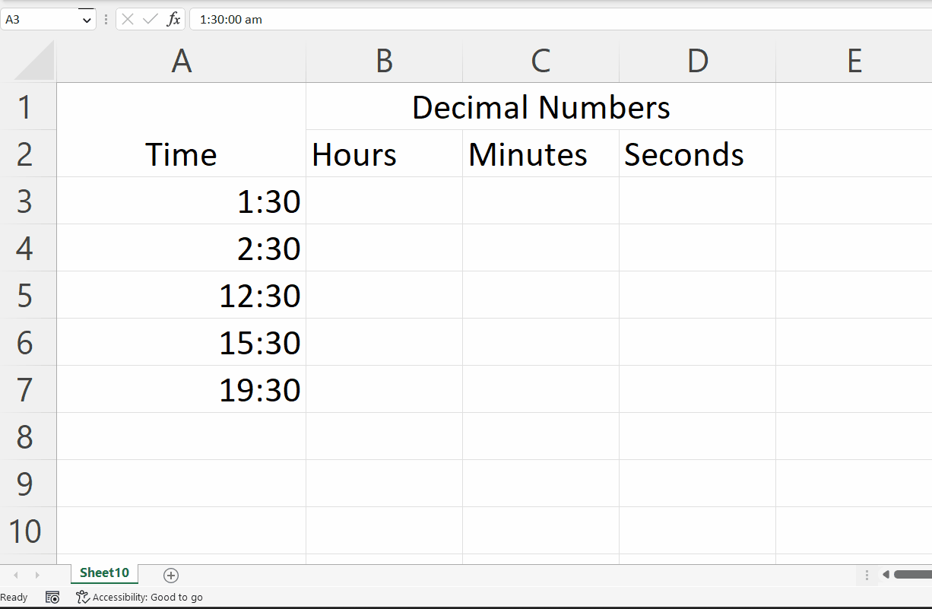Image resolution: width=932 pixels, height=609 pixels.
Task: Click the Enter checkmark icon near formula bar
Action: point(151,19)
